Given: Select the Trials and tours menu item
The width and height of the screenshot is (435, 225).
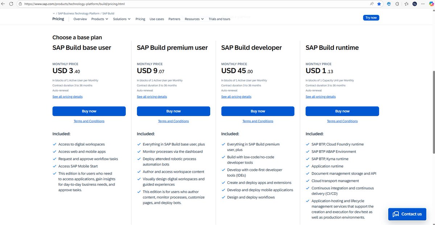Looking at the screenshot, I should (x=220, y=19).
